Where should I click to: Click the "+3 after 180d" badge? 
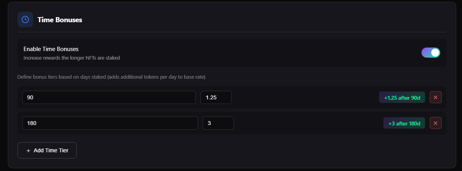[404, 123]
